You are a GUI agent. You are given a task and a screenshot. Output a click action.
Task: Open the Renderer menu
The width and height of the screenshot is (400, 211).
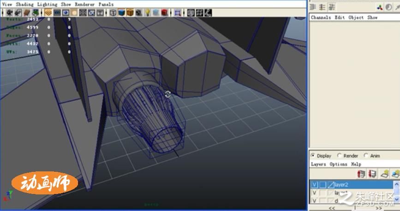pos(84,4)
